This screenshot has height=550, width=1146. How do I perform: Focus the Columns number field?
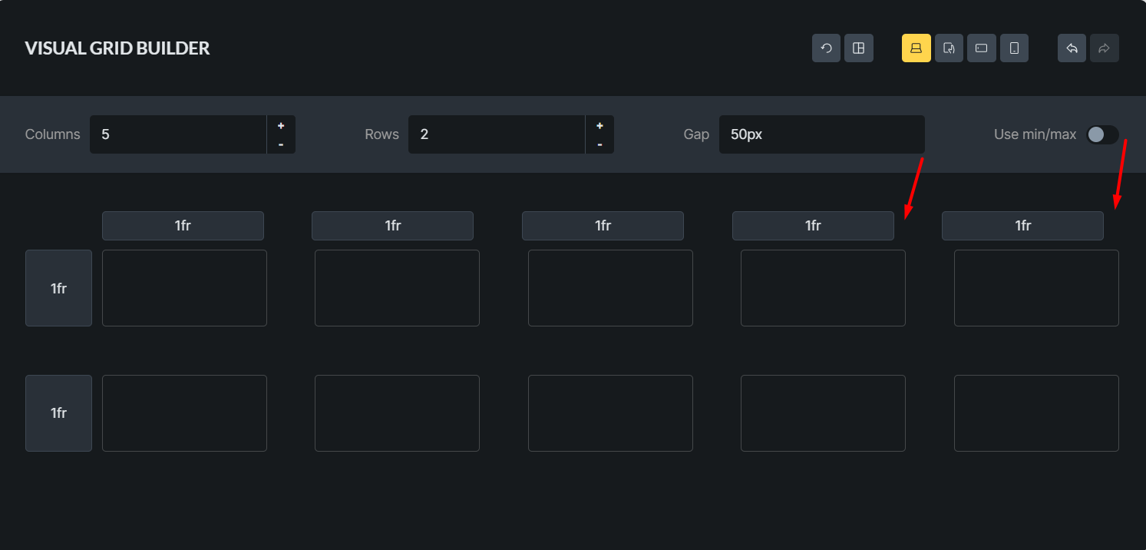[x=178, y=134]
